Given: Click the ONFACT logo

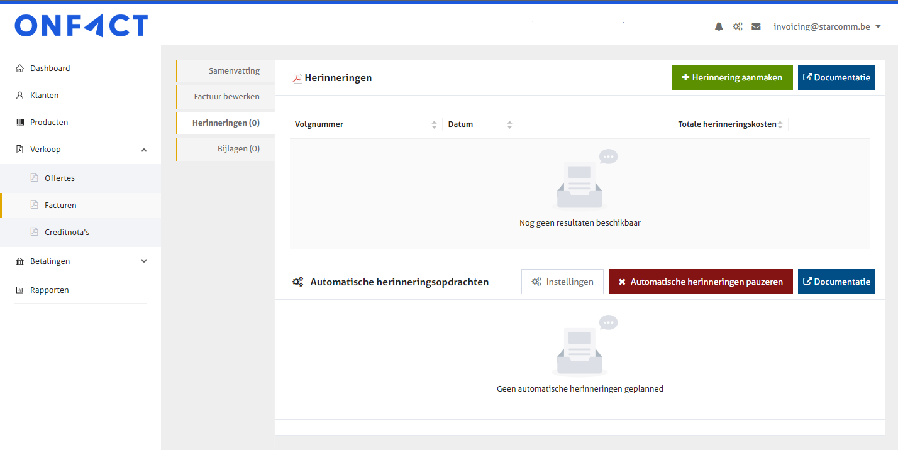Looking at the screenshot, I should (x=81, y=26).
